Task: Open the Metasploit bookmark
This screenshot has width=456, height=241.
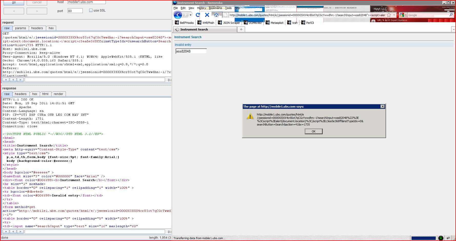Action: point(275,23)
